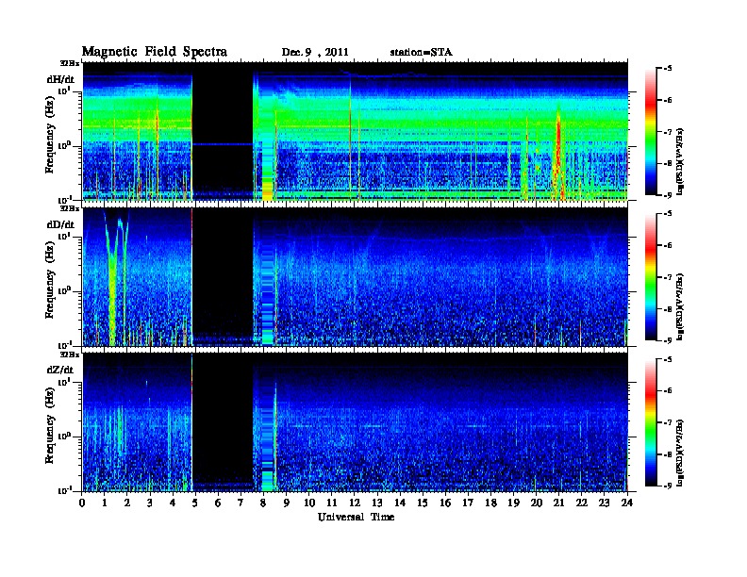Click hour "24" on the time axis
Screen dimensions: 747x577
(627, 503)
